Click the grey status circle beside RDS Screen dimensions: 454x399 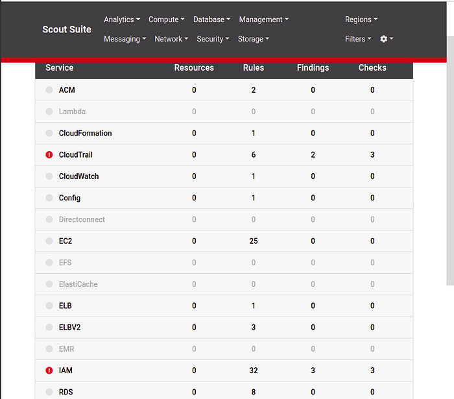[49, 392]
